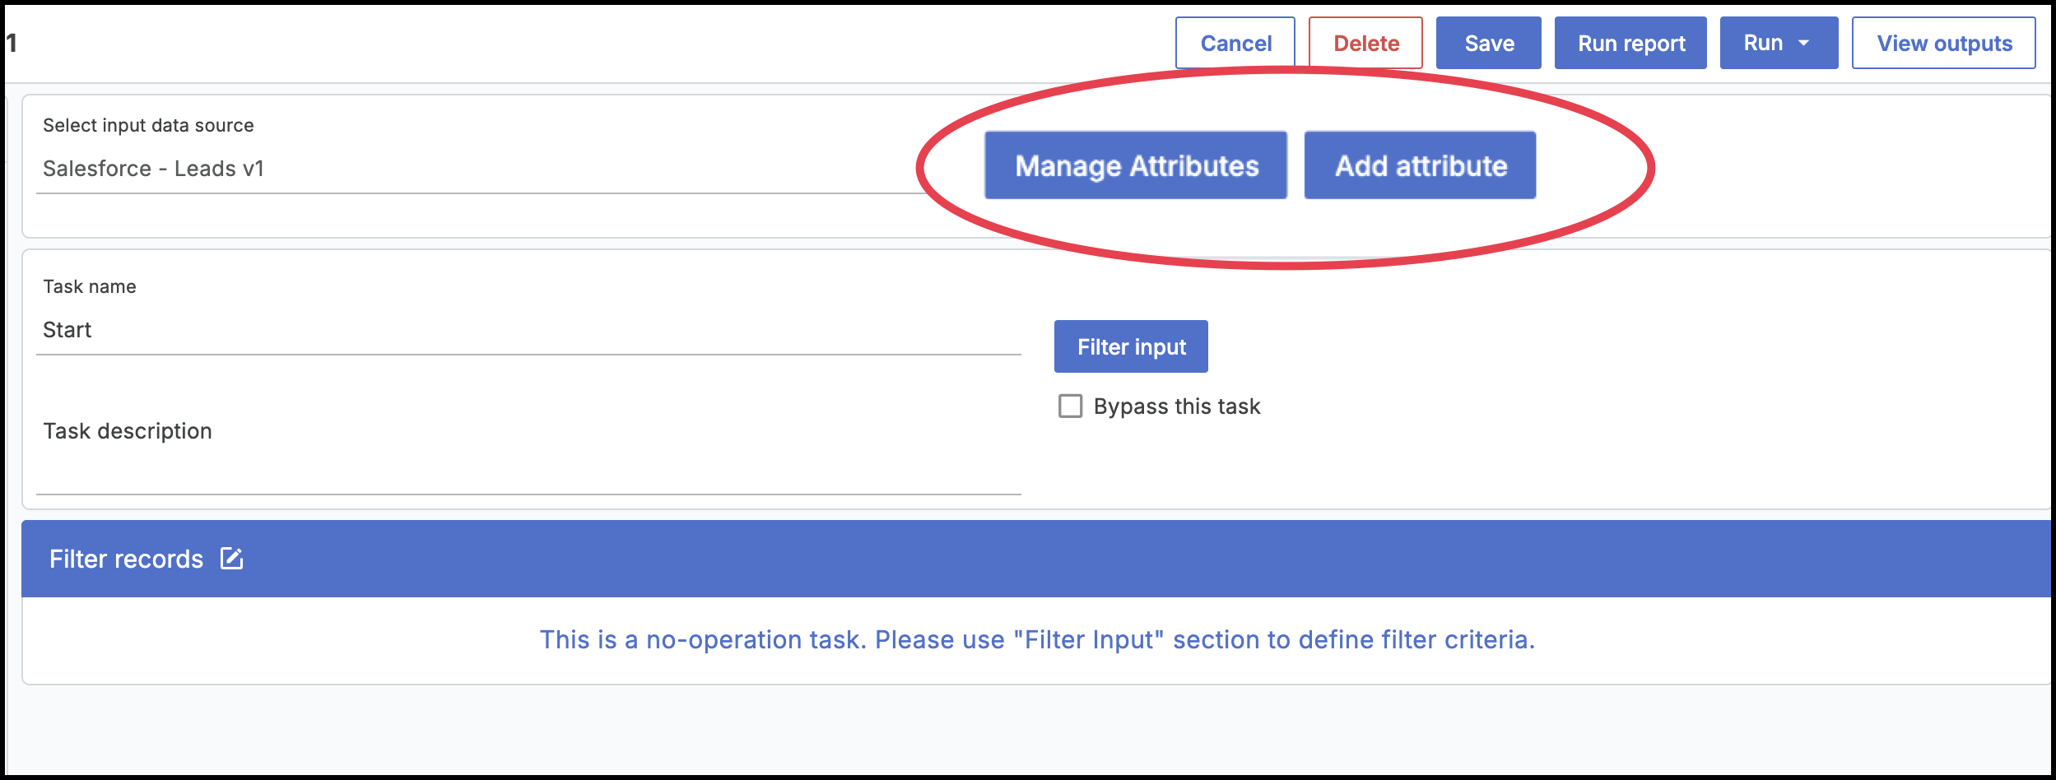Screen dimensions: 2056x780
Task: Open Manage Attributes
Action: click(1136, 165)
